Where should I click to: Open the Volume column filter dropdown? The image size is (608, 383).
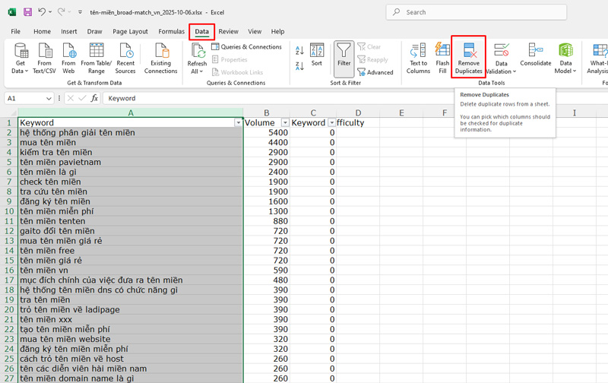tap(285, 122)
